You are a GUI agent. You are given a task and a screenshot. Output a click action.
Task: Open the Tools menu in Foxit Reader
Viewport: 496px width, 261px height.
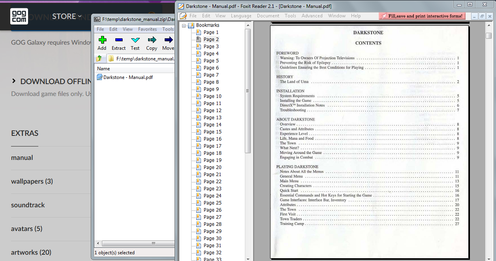[290, 16]
